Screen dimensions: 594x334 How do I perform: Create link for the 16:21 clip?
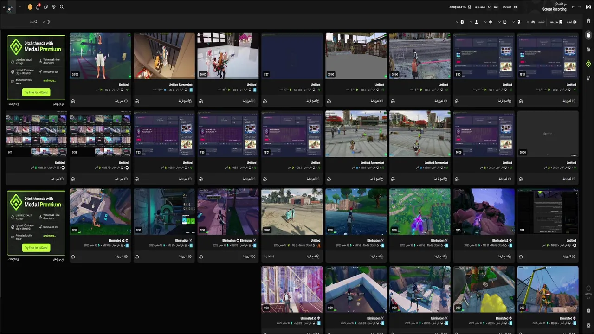tap(569, 101)
